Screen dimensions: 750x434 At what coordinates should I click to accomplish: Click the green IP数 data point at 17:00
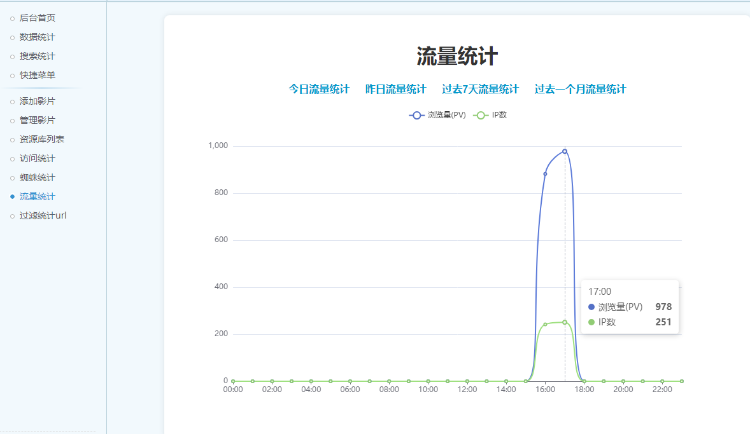tap(565, 322)
